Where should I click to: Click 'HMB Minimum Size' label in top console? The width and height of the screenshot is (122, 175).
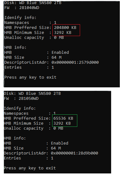pos(24,32)
